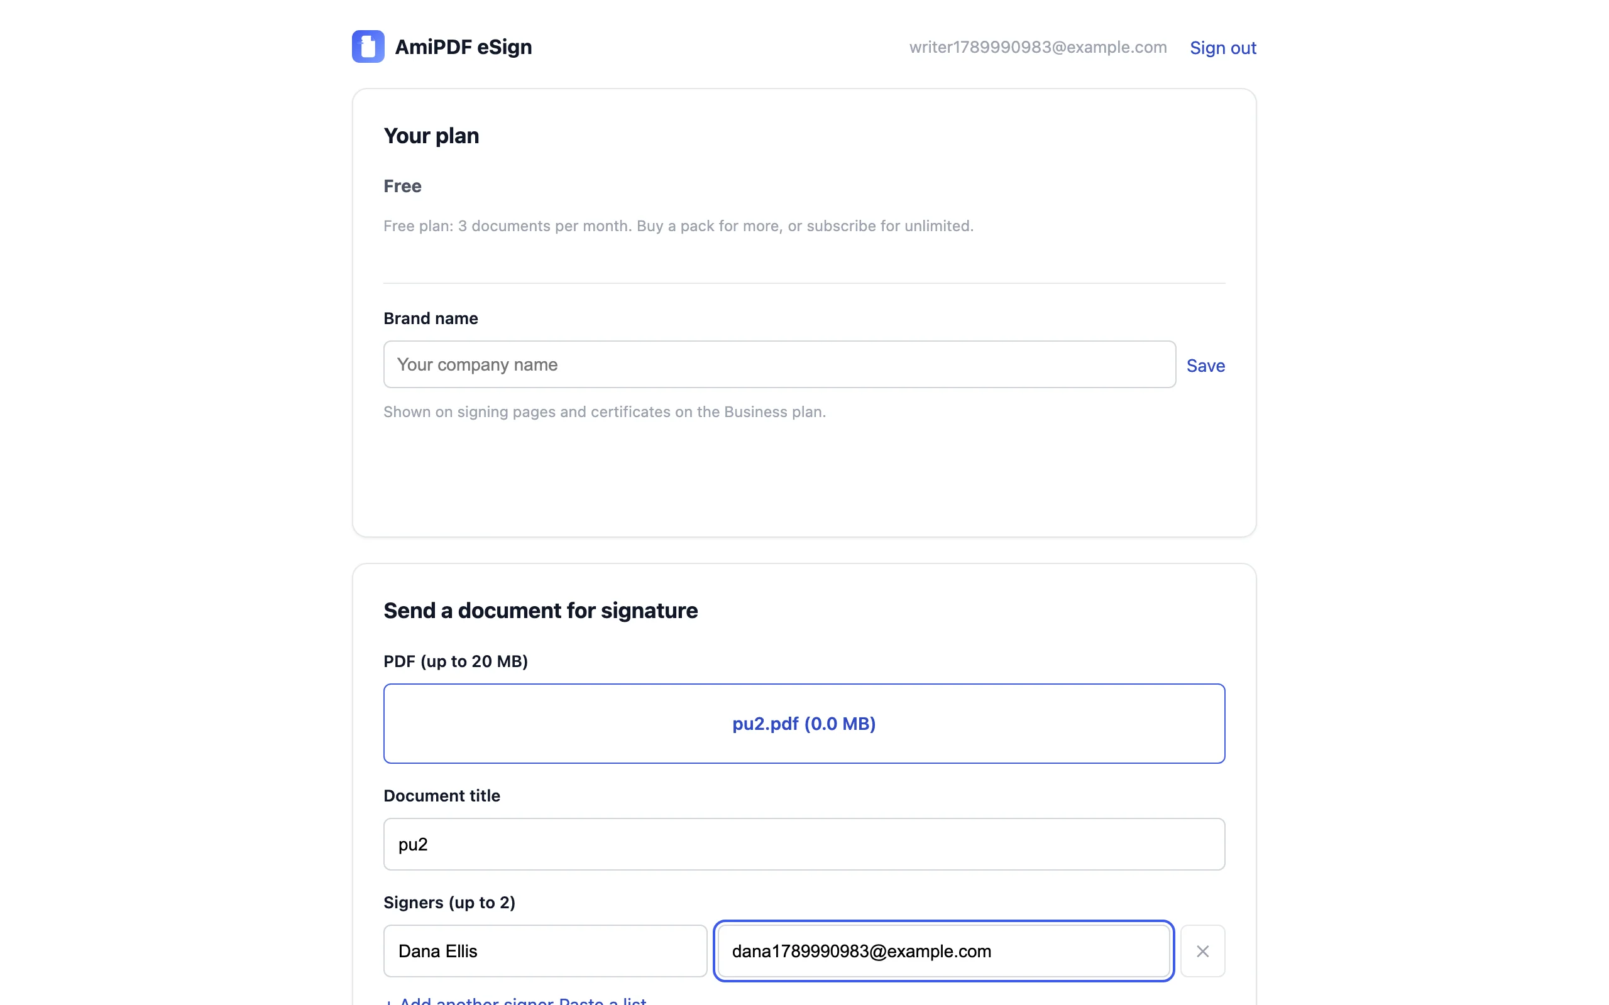Remove signer Dana Ellis with the X button

[x=1202, y=950]
